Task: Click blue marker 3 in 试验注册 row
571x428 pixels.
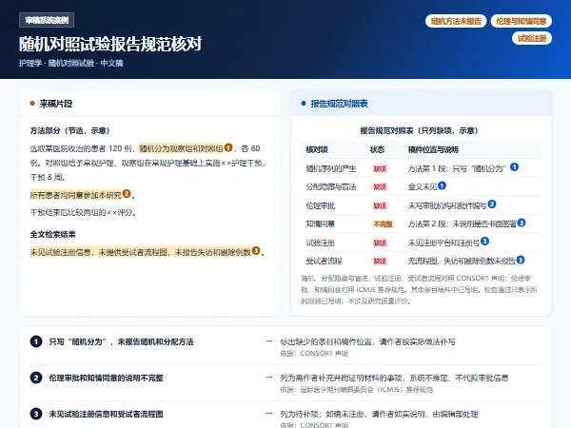Action: click(x=484, y=241)
